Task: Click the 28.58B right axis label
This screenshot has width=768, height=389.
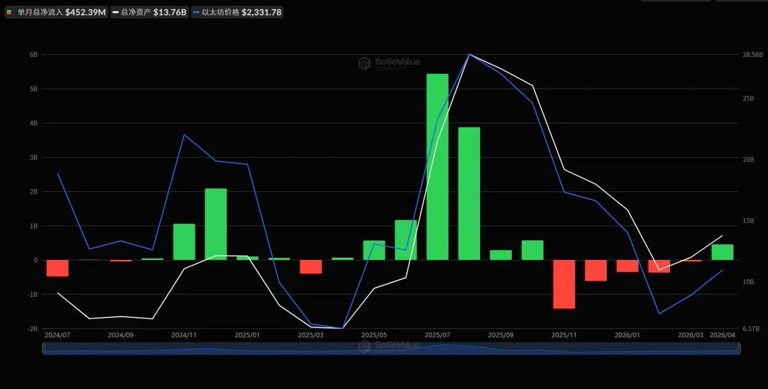Action: pyautogui.click(x=751, y=55)
